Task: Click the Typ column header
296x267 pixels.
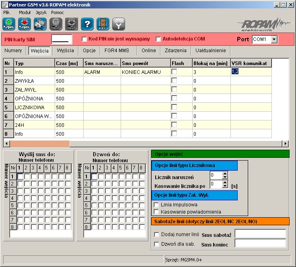Action: 34,63
